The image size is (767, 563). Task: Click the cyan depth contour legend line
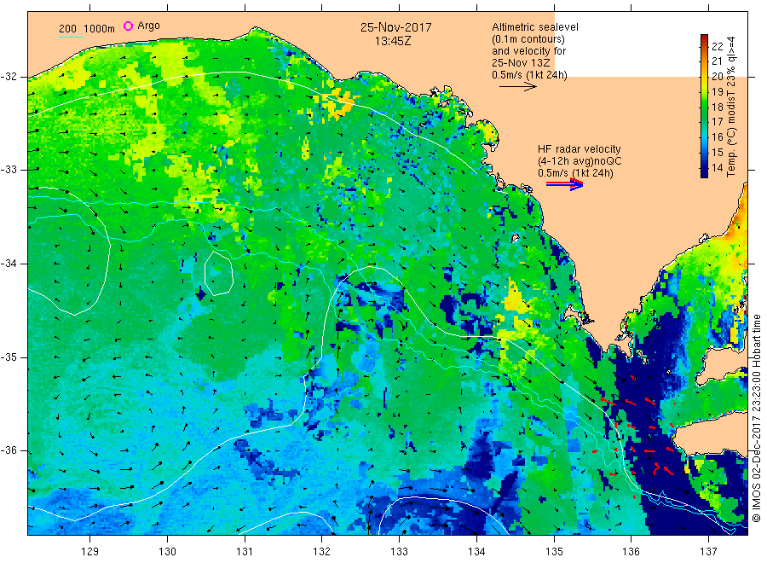71,37
